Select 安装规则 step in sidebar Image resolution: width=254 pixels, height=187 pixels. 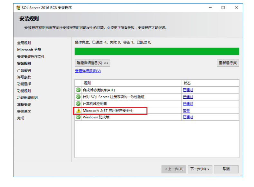(24, 64)
